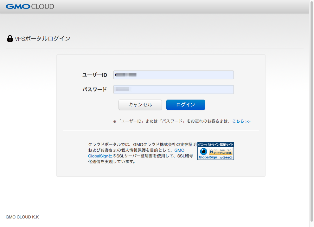Click the VPSポータルログイン heading text

[x=42, y=39]
